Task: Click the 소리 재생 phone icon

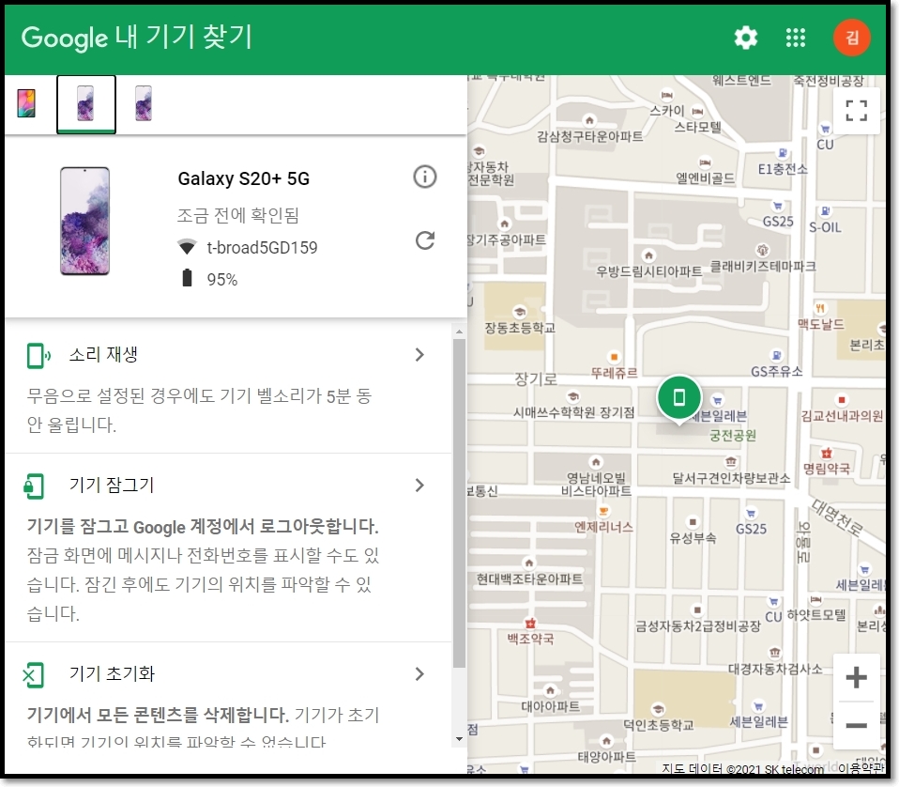Action: pos(38,356)
